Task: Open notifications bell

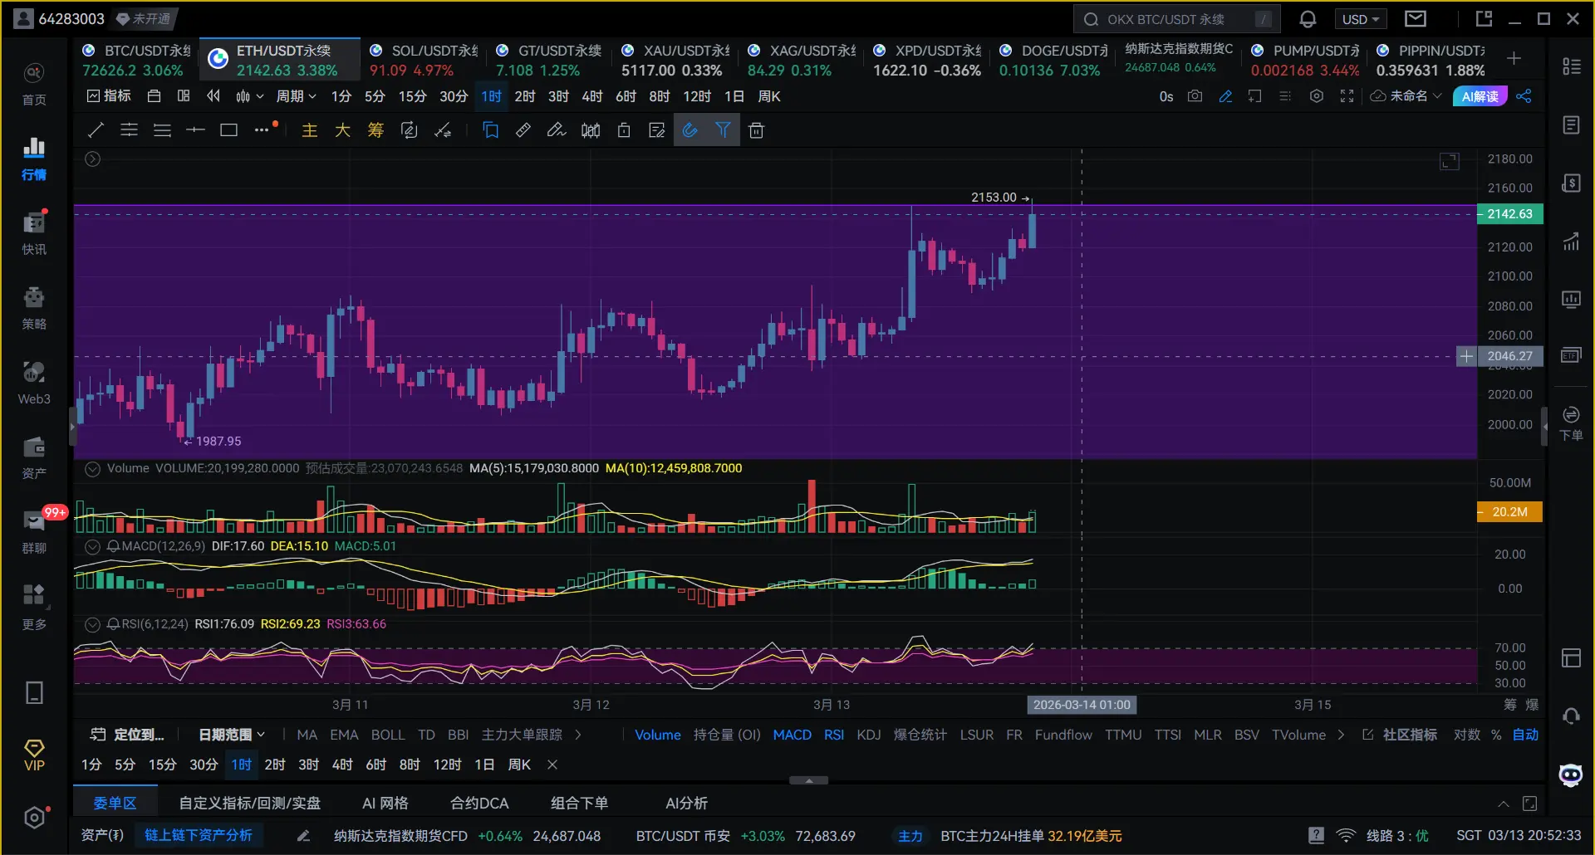Action: click(1308, 19)
